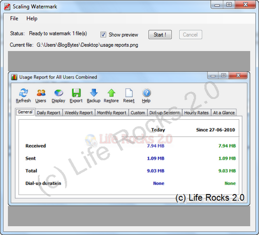Click the Scaling Watermark title bar app icon
259x235 pixels.
(7, 7)
